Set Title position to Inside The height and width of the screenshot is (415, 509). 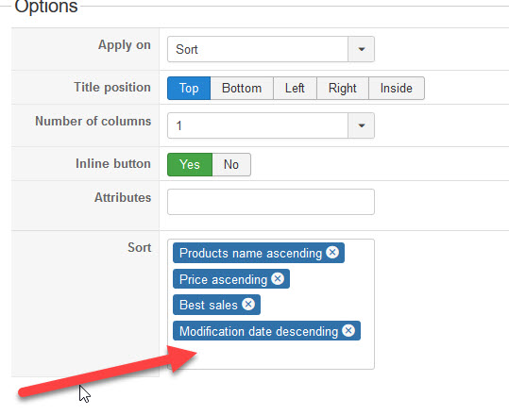(397, 89)
